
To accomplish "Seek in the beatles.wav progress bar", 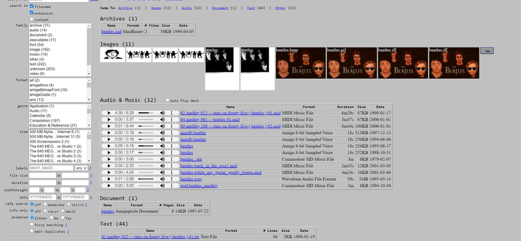I will 146,179.
